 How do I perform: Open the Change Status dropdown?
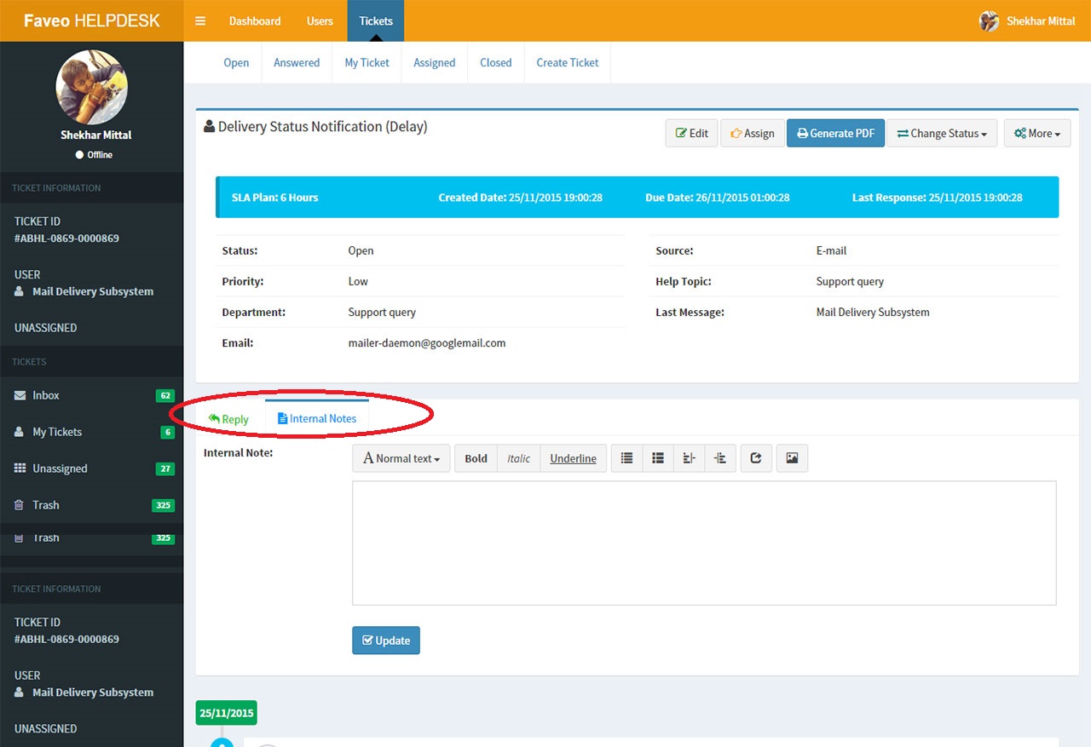[x=942, y=133]
